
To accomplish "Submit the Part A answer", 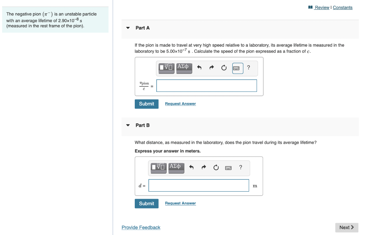I will coord(147,104).
